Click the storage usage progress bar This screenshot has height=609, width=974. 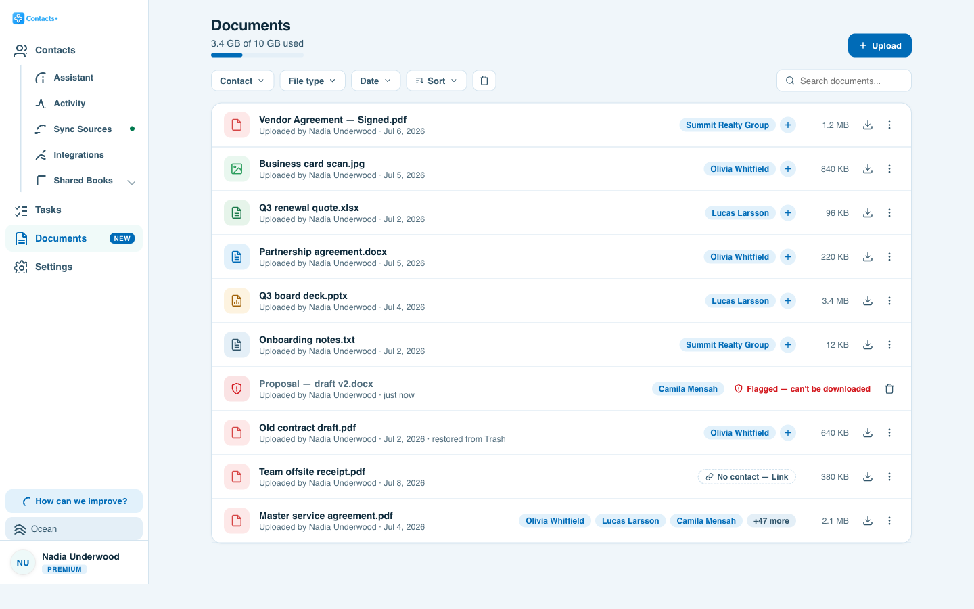coord(257,55)
